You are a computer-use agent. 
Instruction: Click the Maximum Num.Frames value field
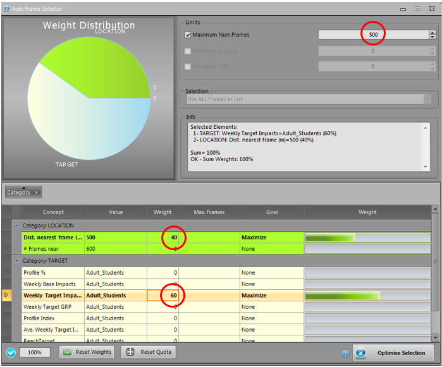[372, 35]
